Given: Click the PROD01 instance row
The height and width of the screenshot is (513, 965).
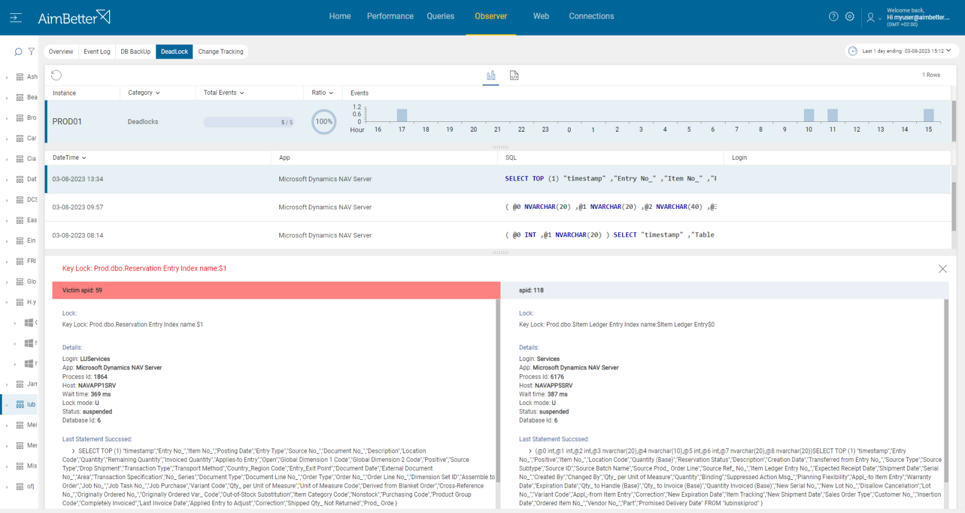Looking at the screenshot, I should pos(498,122).
